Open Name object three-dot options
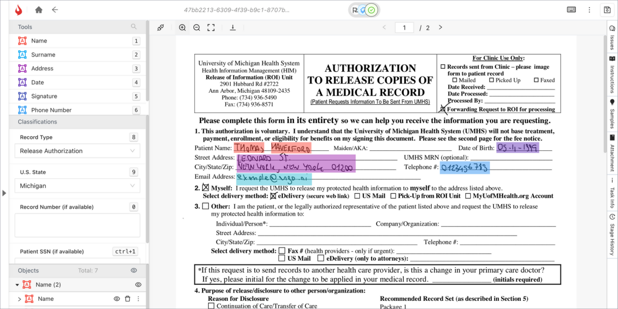The width and height of the screenshot is (618, 309). [138, 299]
